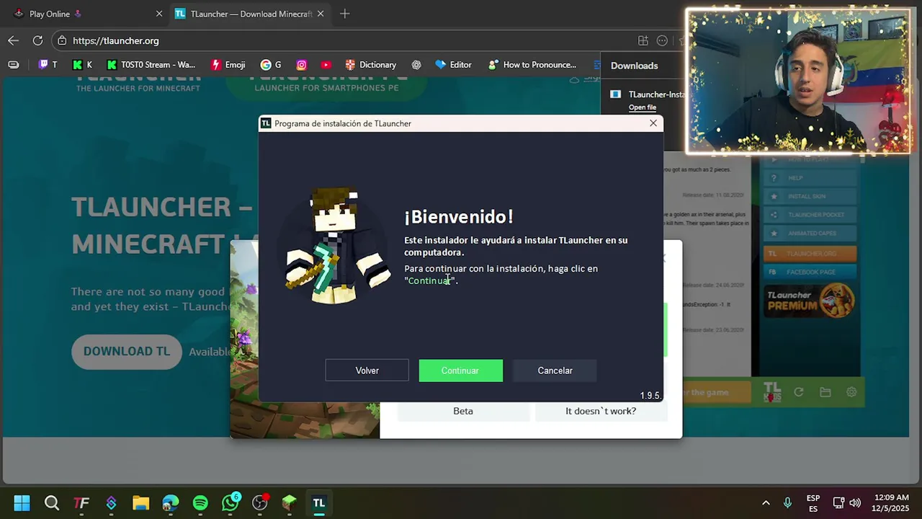Refresh the browser page
This screenshot has height=519, width=922.
[x=37, y=40]
